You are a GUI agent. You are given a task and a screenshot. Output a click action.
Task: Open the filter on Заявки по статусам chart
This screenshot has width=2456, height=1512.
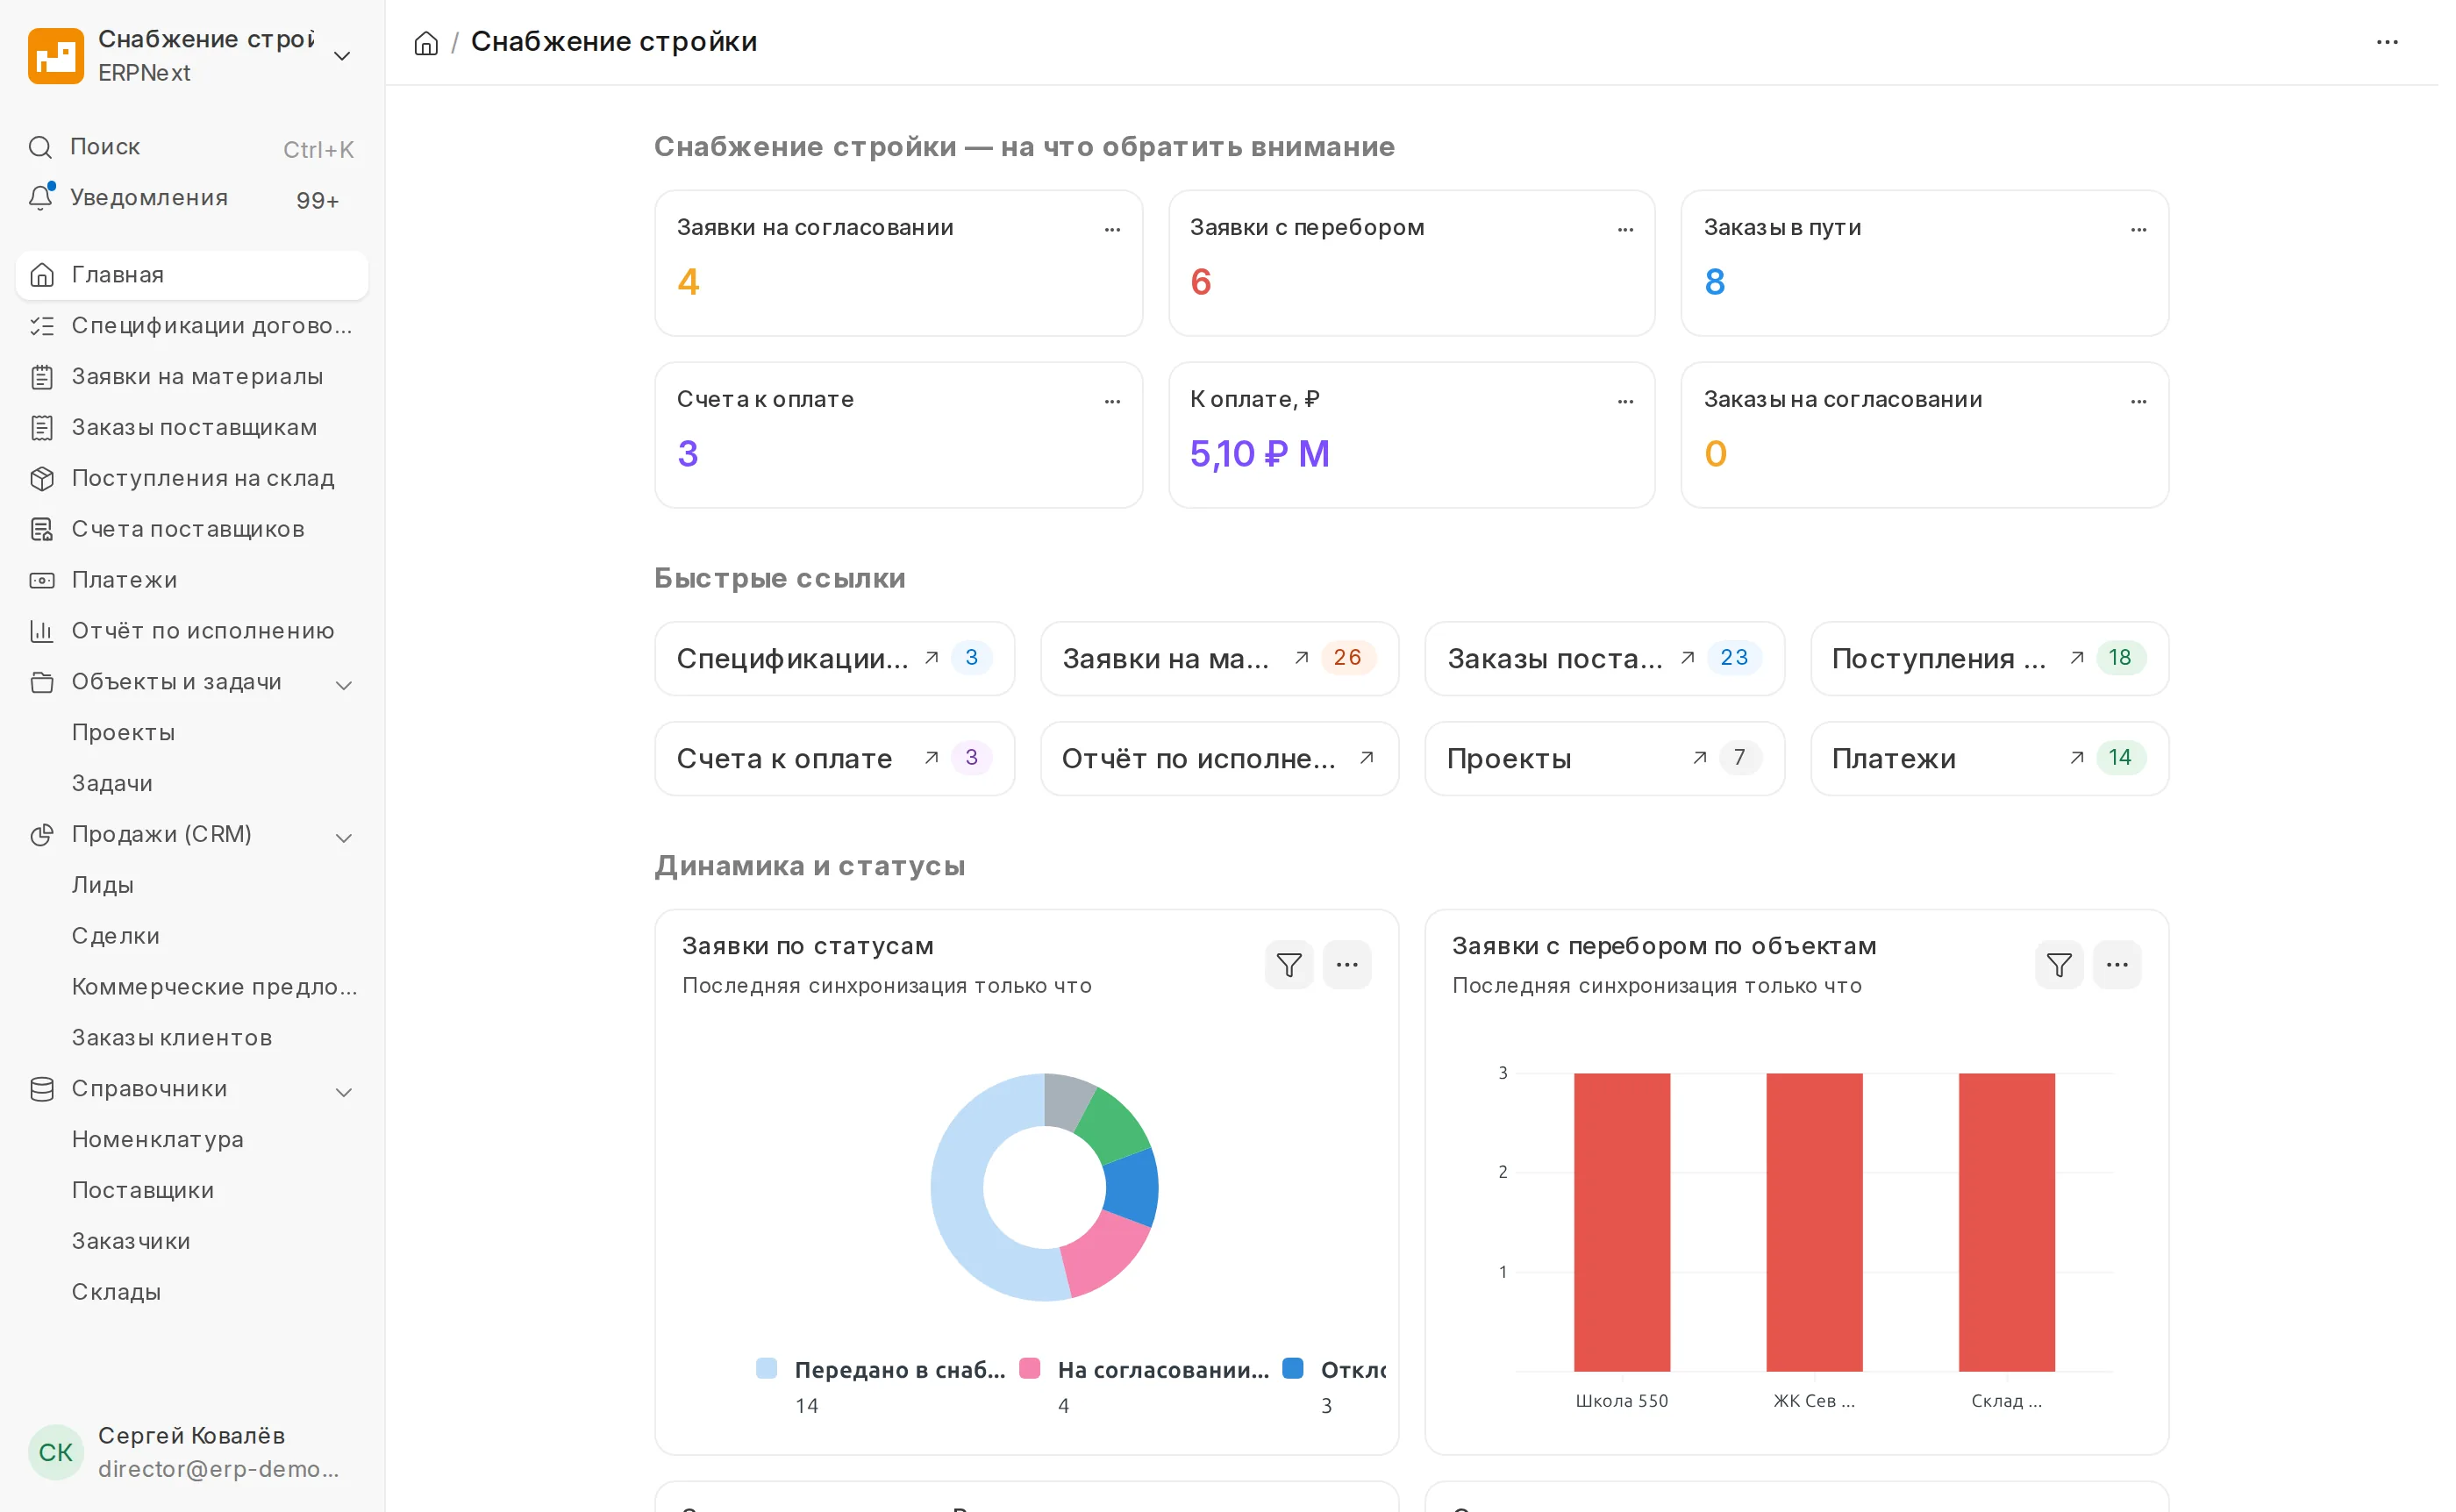[1298, 971]
